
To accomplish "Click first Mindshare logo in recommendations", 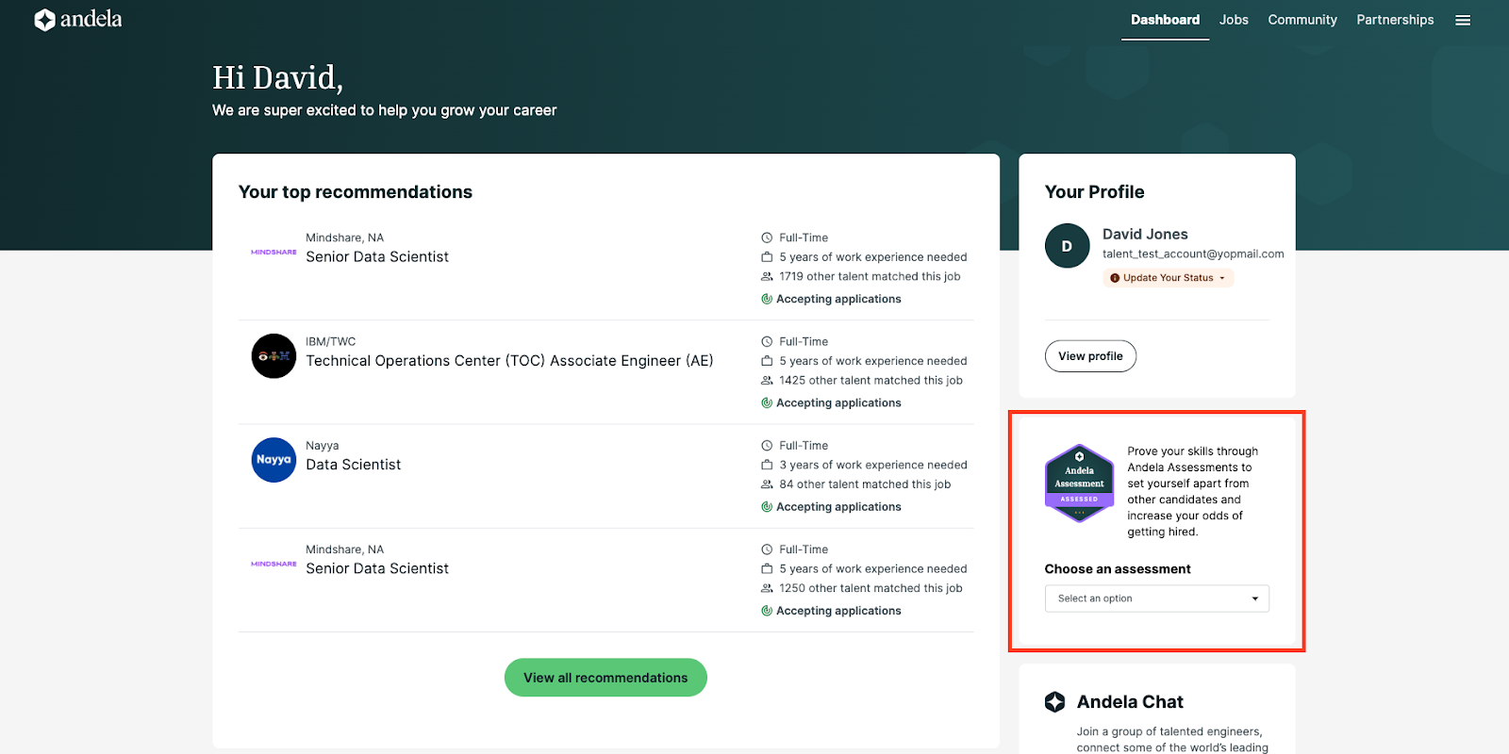I will pos(274,253).
